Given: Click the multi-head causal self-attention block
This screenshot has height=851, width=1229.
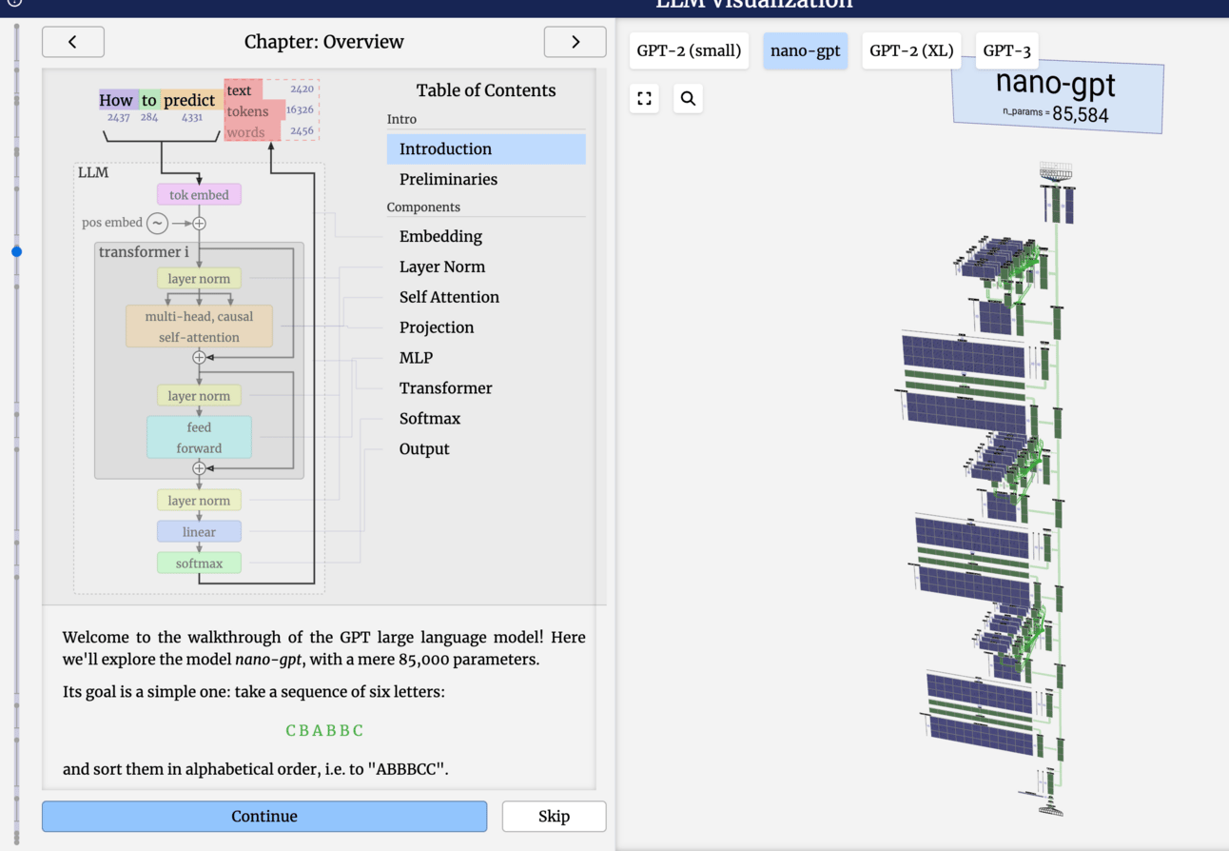Looking at the screenshot, I should [x=199, y=327].
